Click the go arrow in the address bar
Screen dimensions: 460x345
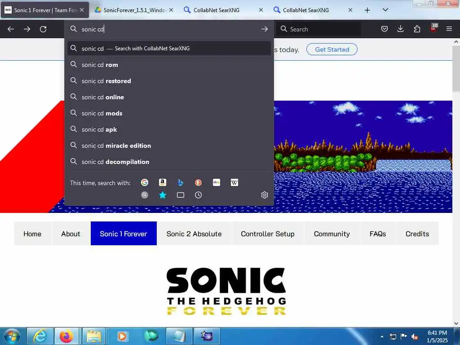click(264, 29)
